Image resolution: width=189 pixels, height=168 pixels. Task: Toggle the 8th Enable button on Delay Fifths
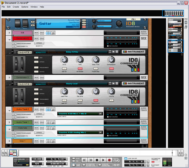[x=80, y=68]
